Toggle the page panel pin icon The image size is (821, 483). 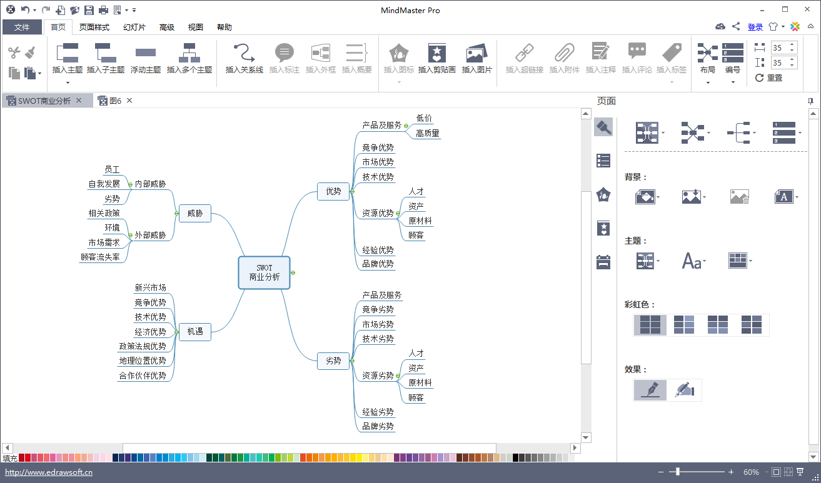click(810, 101)
